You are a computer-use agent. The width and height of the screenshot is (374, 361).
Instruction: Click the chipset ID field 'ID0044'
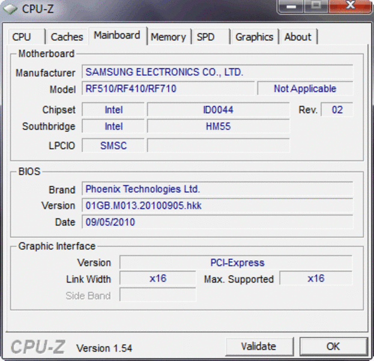point(219,110)
